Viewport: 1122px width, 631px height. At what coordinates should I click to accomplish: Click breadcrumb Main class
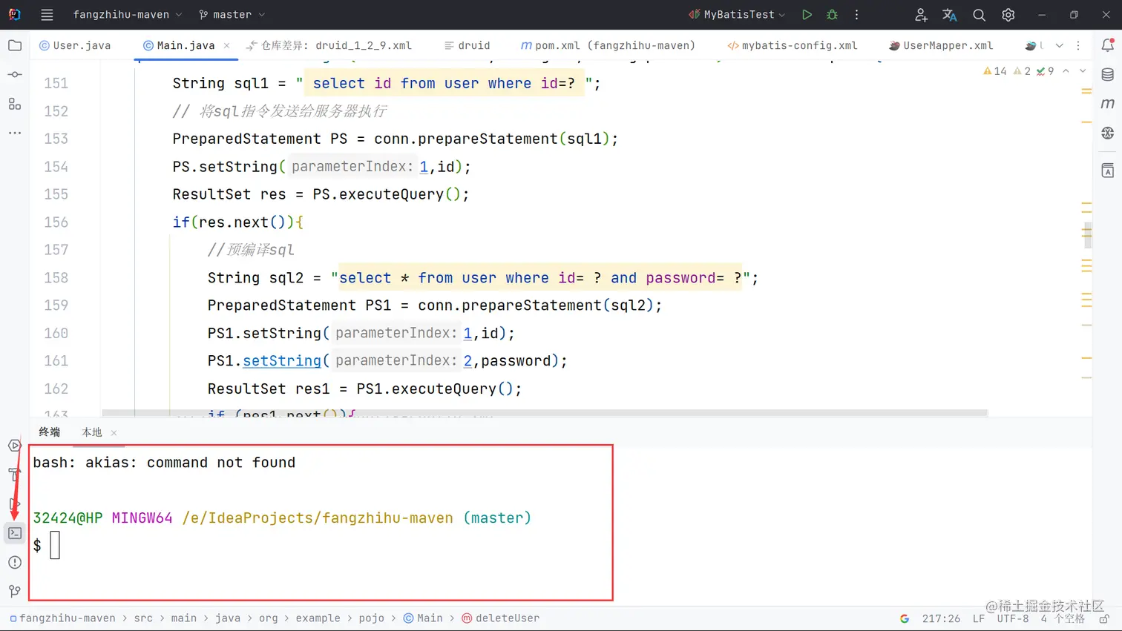pos(423,618)
